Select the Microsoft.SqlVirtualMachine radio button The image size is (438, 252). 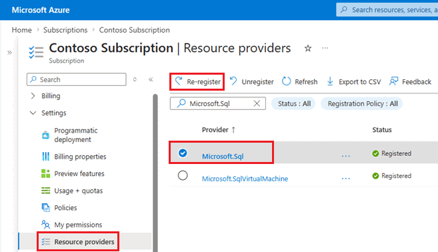183,175
